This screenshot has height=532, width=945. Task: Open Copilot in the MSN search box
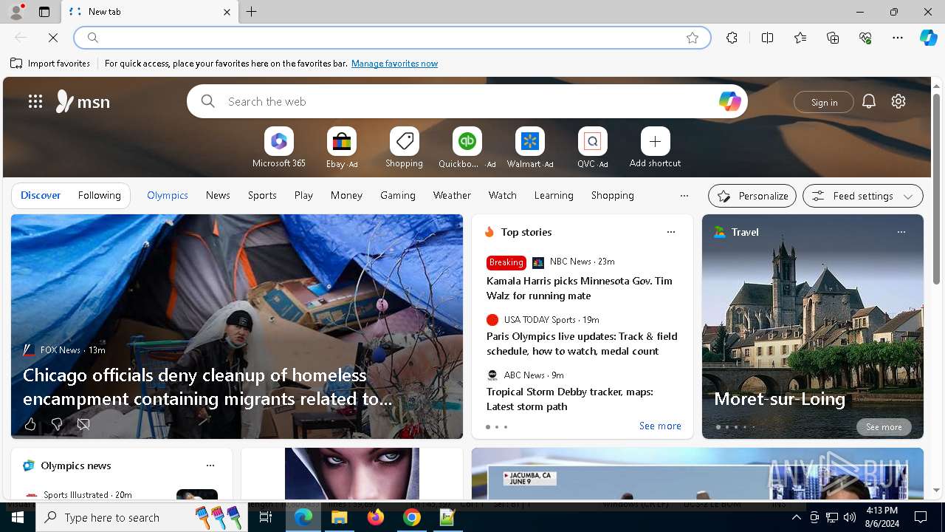tap(729, 101)
